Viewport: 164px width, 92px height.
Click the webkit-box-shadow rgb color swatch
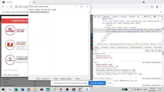coord(128,74)
